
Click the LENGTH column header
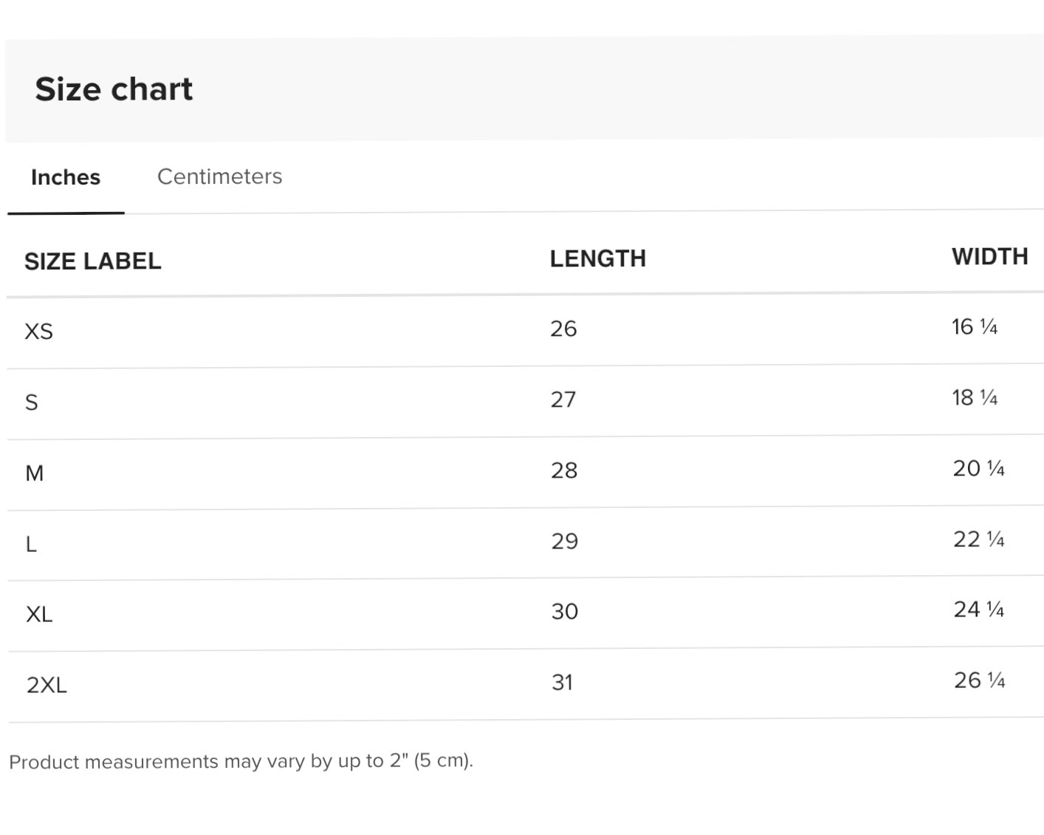pyautogui.click(x=597, y=258)
